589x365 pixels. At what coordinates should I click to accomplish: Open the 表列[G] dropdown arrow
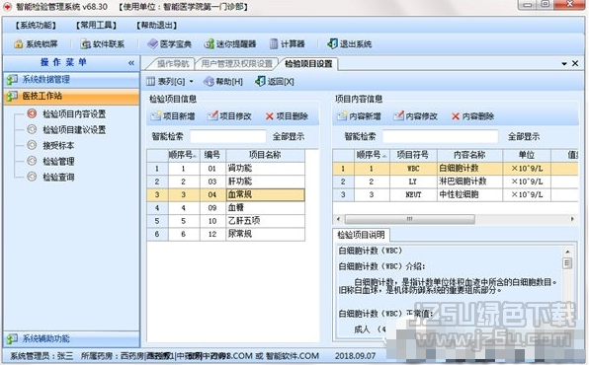(x=191, y=82)
